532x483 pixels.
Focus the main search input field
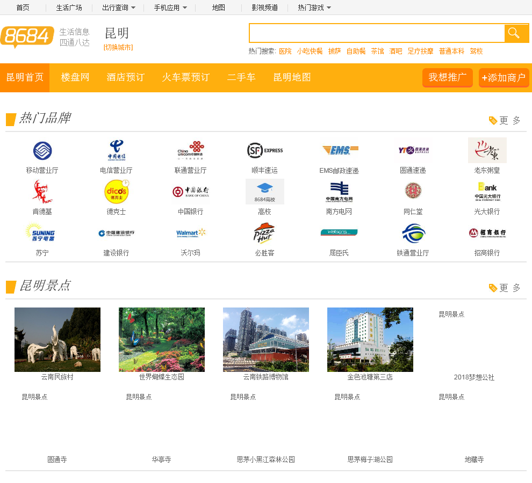pos(377,33)
